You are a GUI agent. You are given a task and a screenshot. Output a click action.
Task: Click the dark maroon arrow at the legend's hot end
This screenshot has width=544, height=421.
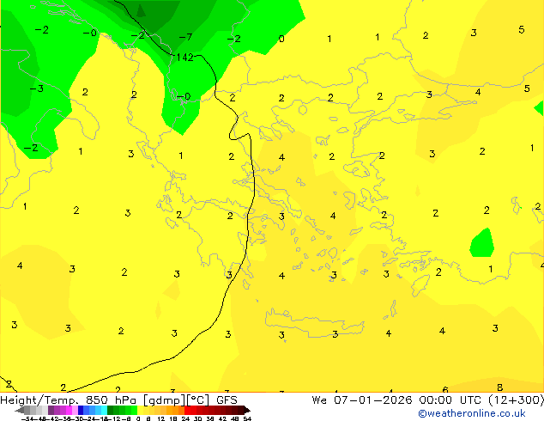(x=247, y=410)
